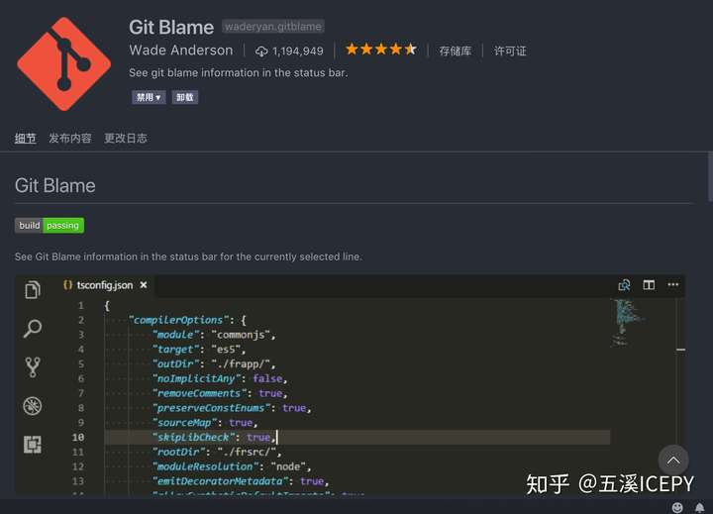
Task: Click line number 10 in gutter
Action: 78,437
